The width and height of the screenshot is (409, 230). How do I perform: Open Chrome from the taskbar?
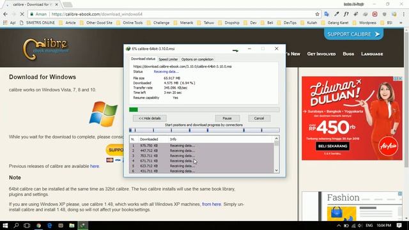point(38,226)
